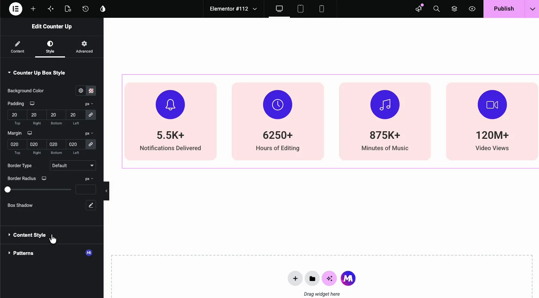This screenshot has width=539, height=298.
Task: Click the Minutes of Music label
Action: coord(385,148)
